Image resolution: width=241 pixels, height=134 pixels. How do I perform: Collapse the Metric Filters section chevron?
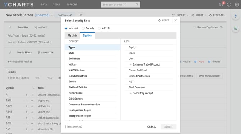coord(10,53)
